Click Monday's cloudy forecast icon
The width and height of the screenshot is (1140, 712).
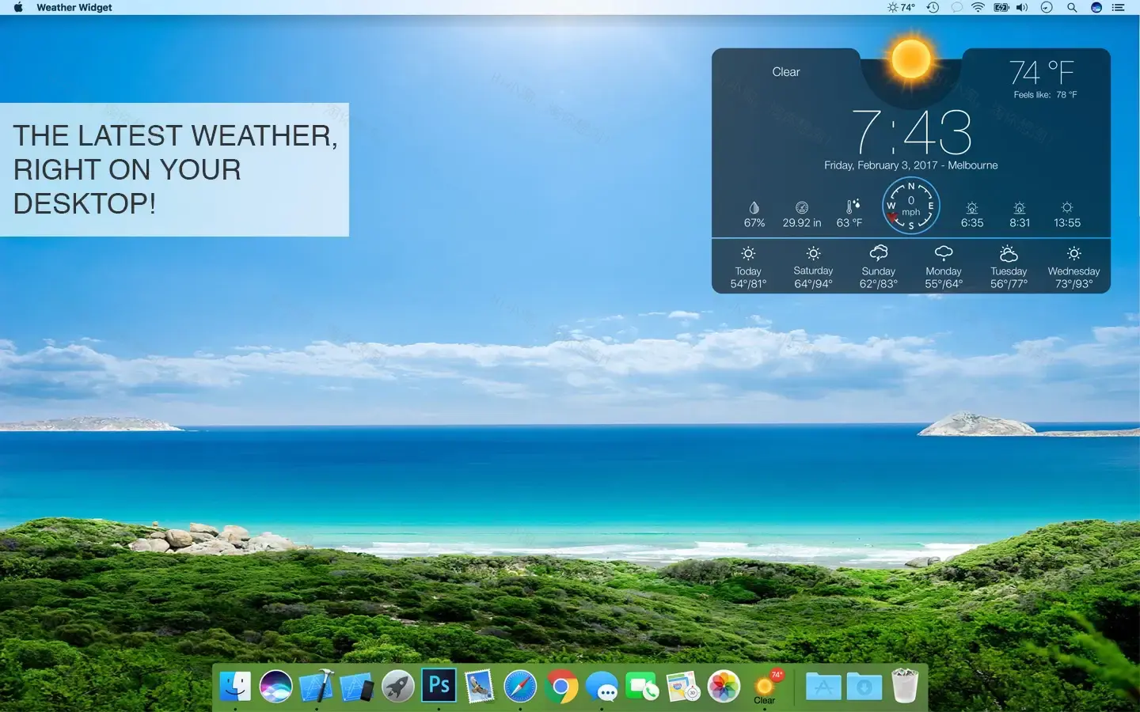coord(944,252)
